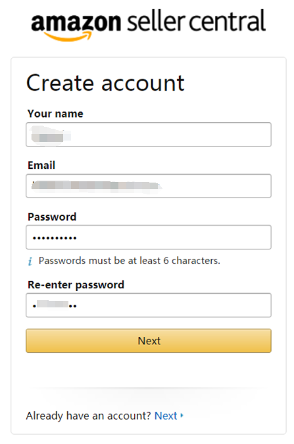The width and height of the screenshot is (294, 444).
Task: Click the small blue arrow after the Next link
Action: click(182, 416)
